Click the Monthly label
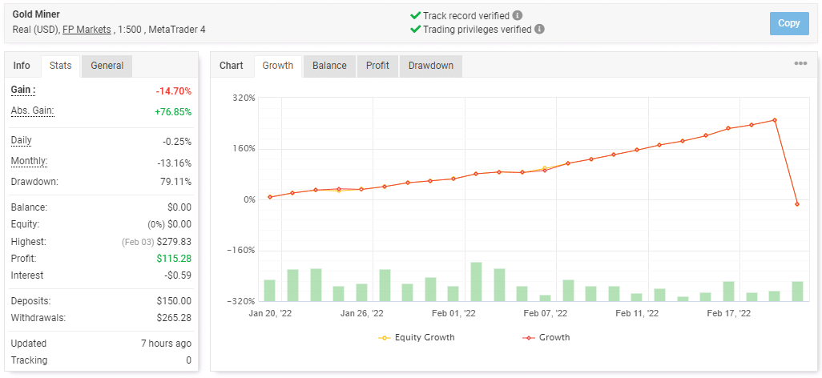Image resolution: width=822 pixels, height=378 pixels. [x=29, y=161]
